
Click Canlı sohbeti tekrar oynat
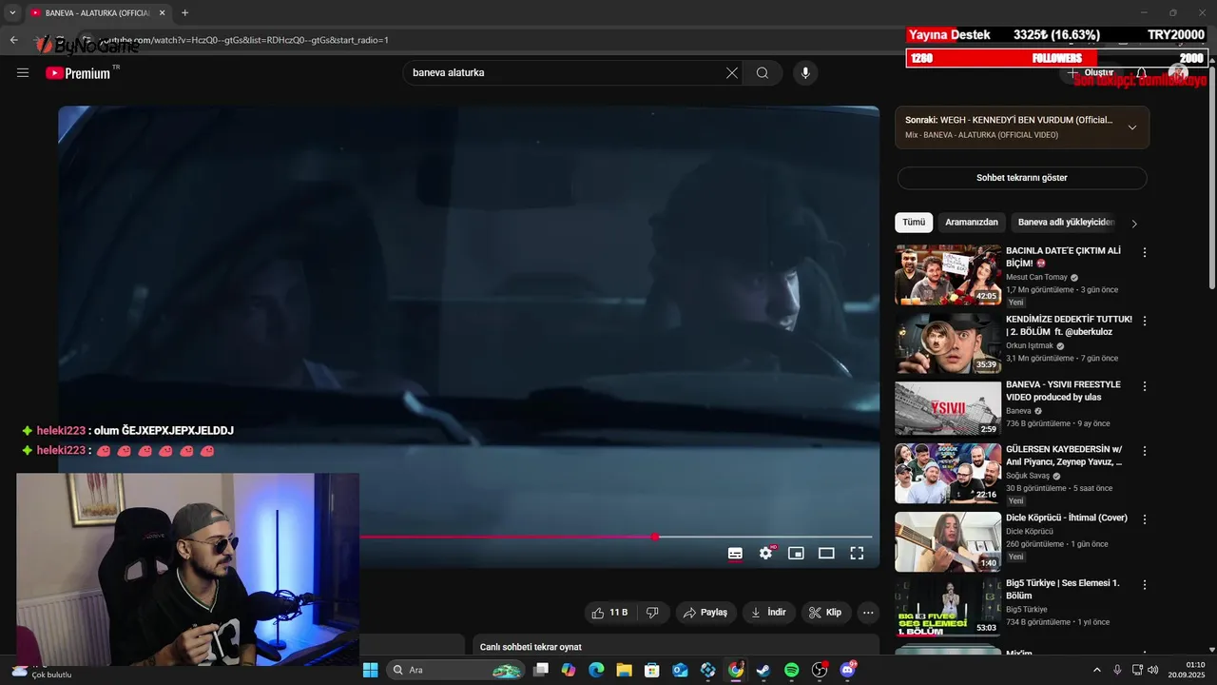531,647
